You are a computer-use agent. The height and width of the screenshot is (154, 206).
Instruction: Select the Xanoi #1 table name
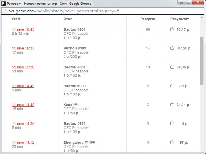71,105
